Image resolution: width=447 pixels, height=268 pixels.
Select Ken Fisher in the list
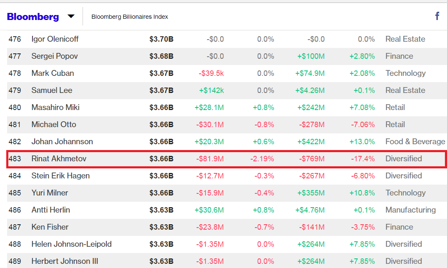pos(50,227)
